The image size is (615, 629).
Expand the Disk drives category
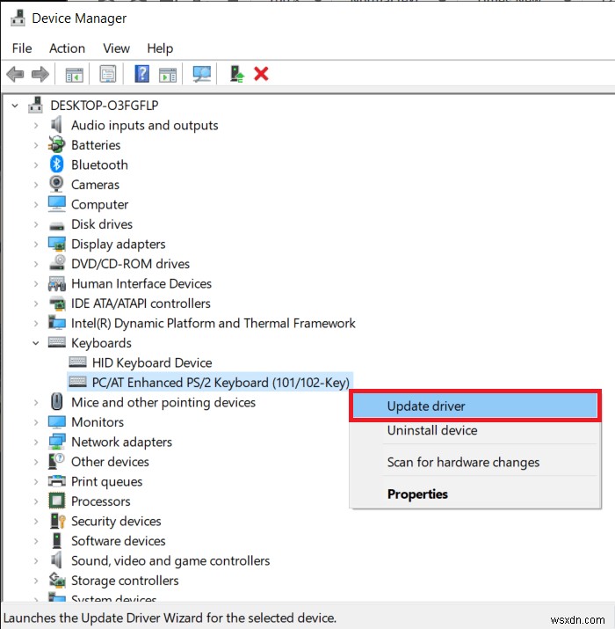point(36,224)
